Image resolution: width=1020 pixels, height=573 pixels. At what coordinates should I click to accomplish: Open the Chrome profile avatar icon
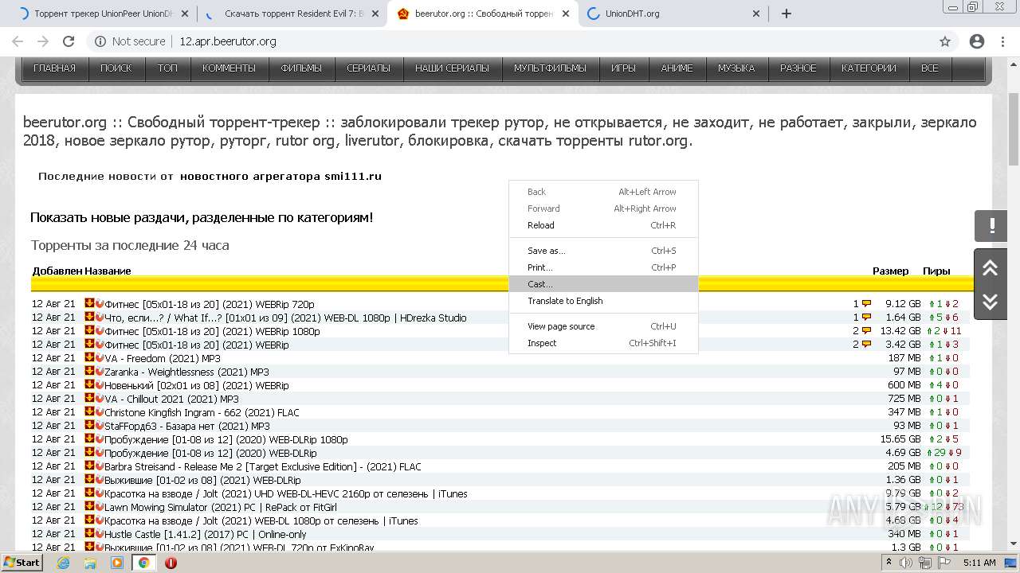pos(977,41)
